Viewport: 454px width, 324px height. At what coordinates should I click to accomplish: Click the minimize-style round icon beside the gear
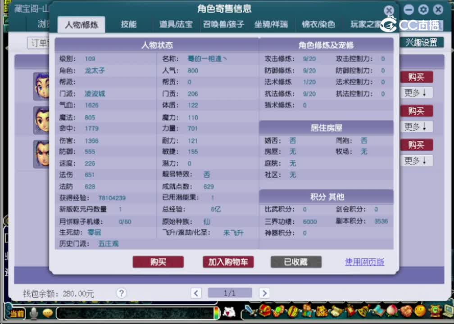408,9
